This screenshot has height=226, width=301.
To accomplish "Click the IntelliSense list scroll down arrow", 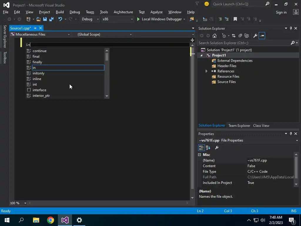I will click(x=107, y=96).
